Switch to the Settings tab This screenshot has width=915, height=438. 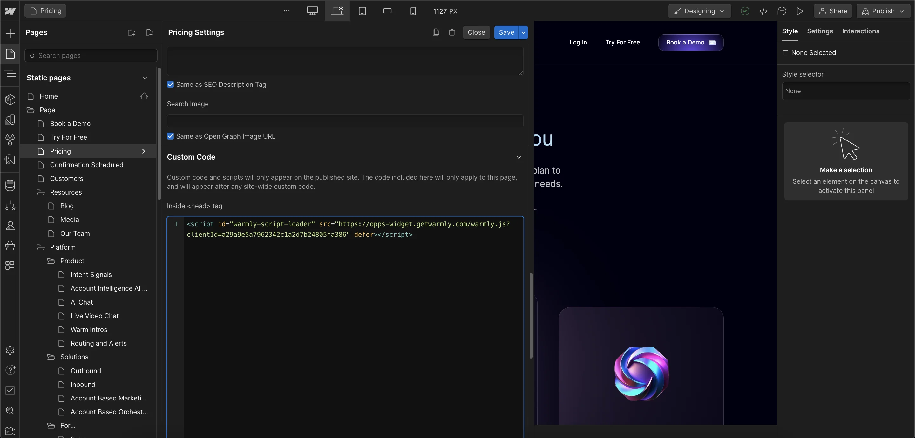click(820, 31)
